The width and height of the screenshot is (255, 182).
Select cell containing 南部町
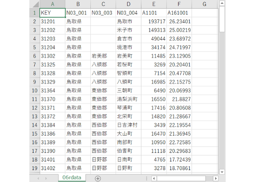[129, 142]
